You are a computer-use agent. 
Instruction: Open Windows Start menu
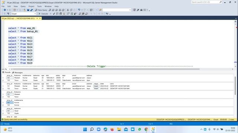[x=85, y=129]
